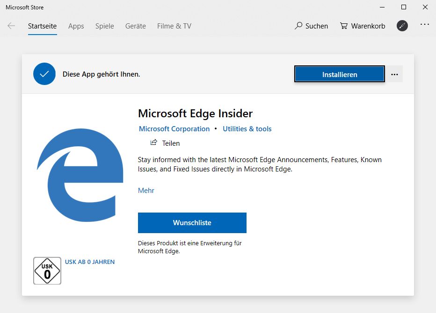
Task: Click the Wunschliste button
Action: pyautogui.click(x=192, y=223)
